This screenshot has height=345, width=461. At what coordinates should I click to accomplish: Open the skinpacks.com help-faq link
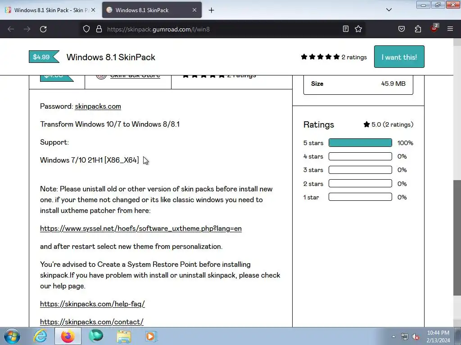92,304
